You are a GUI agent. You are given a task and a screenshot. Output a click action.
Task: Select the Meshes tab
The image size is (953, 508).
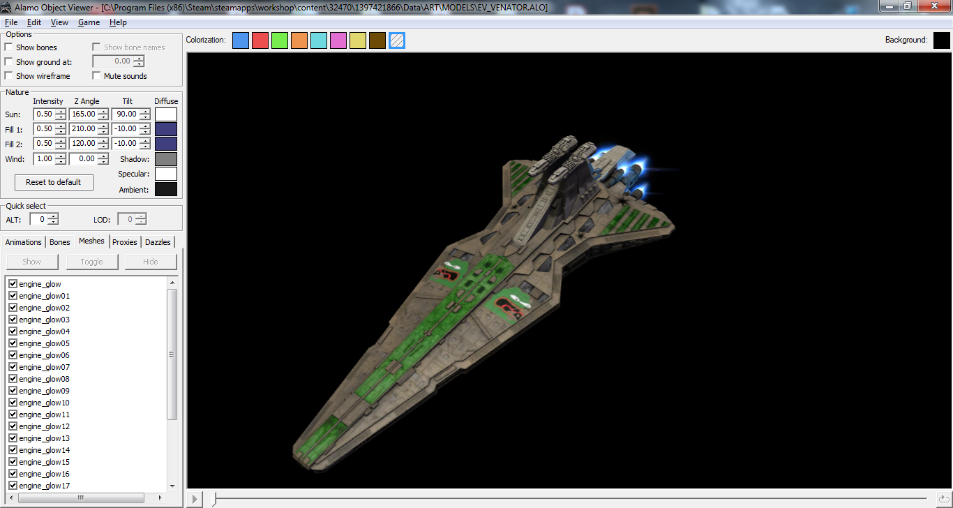[x=91, y=241]
